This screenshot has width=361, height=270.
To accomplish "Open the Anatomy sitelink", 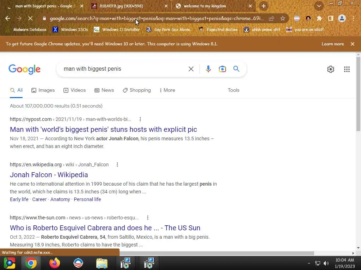I will click(60, 199).
